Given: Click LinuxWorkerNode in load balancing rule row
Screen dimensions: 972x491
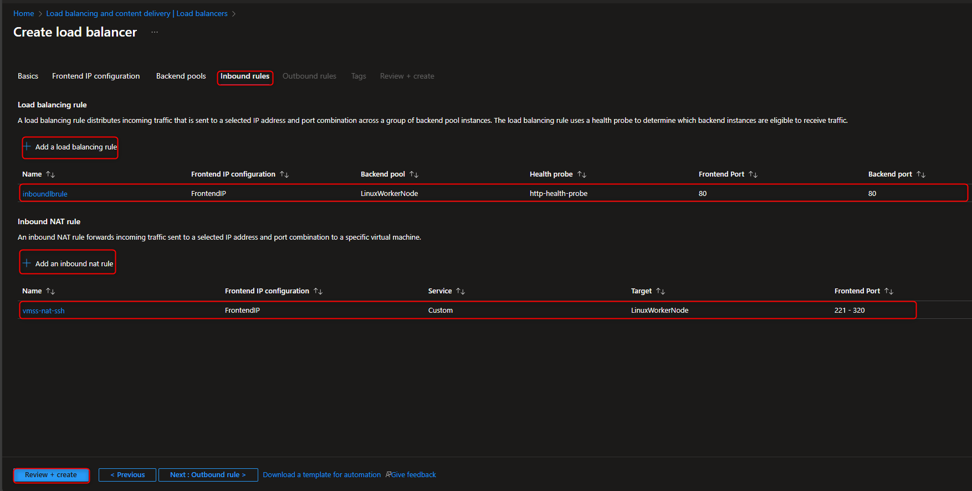Looking at the screenshot, I should tap(390, 193).
